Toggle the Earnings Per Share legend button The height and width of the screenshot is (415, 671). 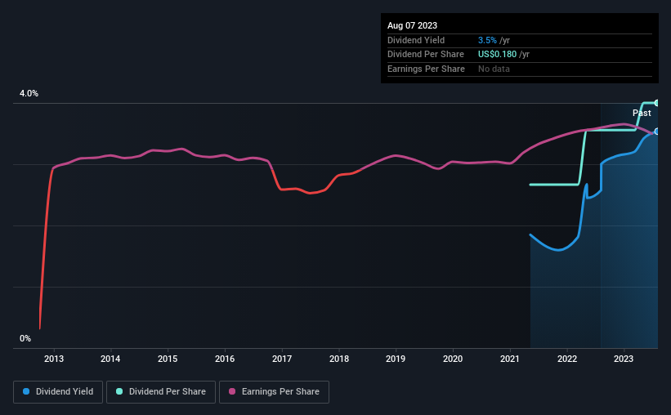coord(274,392)
